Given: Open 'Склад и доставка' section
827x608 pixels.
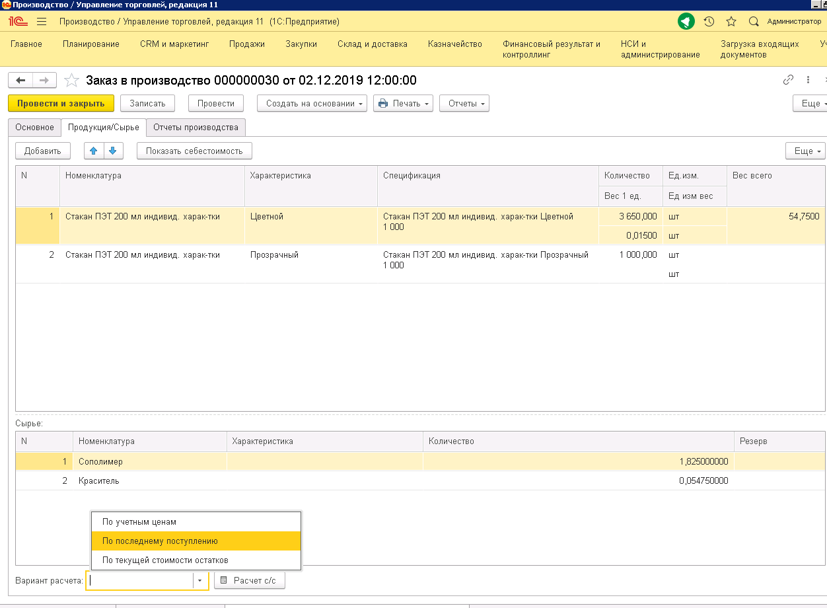Looking at the screenshot, I should 373,44.
